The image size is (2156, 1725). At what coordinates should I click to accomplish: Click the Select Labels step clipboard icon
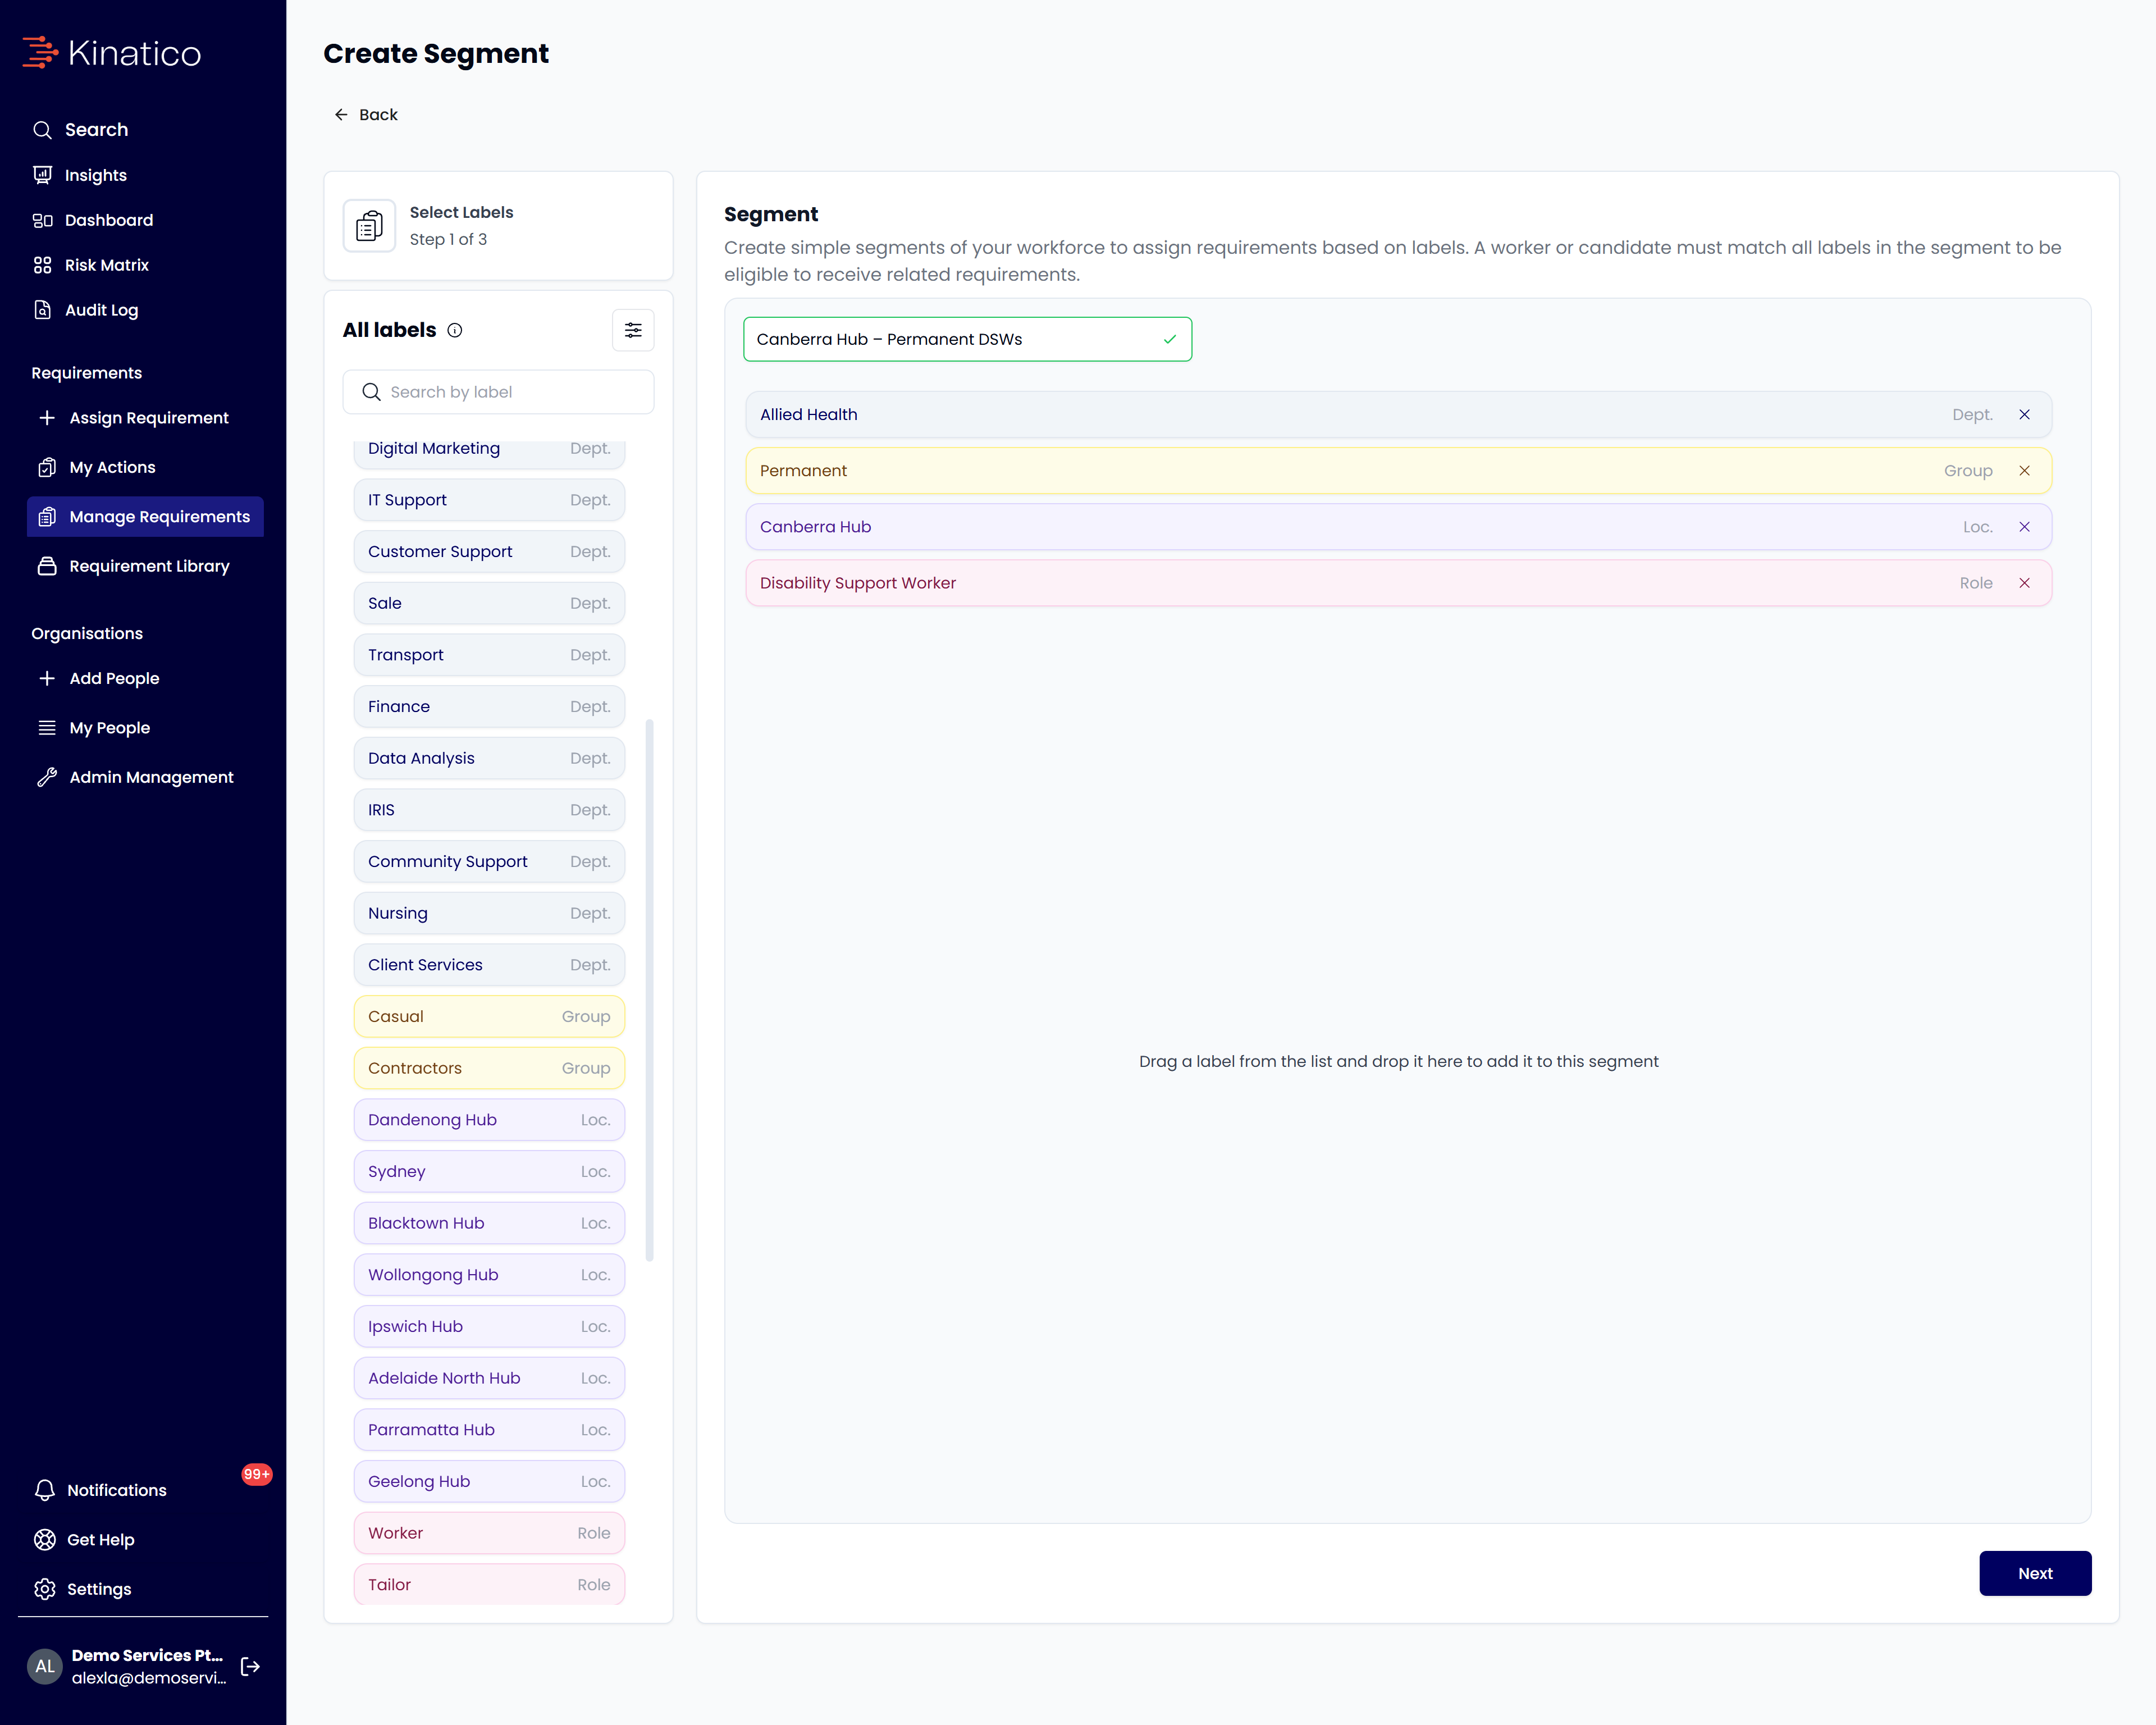pyautogui.click(x=369, y=226)
